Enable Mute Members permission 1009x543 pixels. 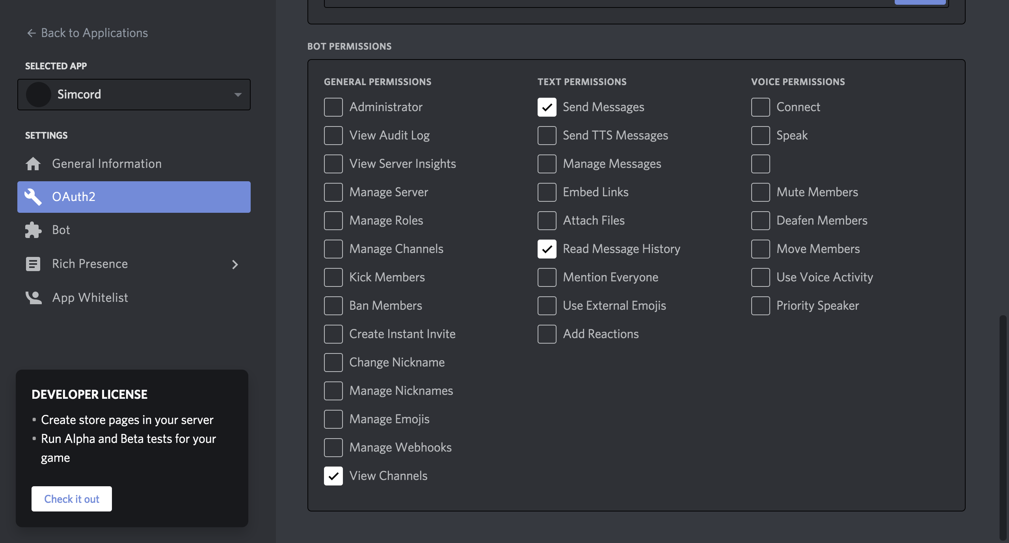pyautogui.click(x=761, y=192)
